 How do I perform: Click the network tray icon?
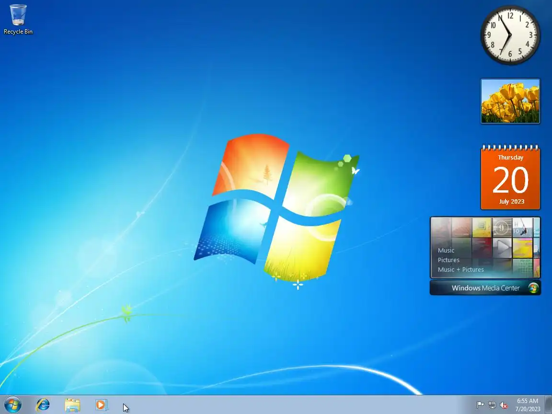pos(492,405)
